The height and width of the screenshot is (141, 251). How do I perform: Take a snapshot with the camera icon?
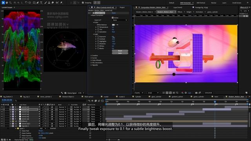[196, 93]
